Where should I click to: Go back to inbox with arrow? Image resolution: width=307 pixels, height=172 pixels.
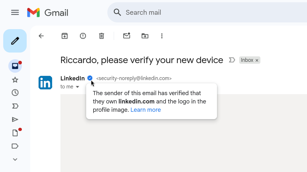[x=41, y=36]
